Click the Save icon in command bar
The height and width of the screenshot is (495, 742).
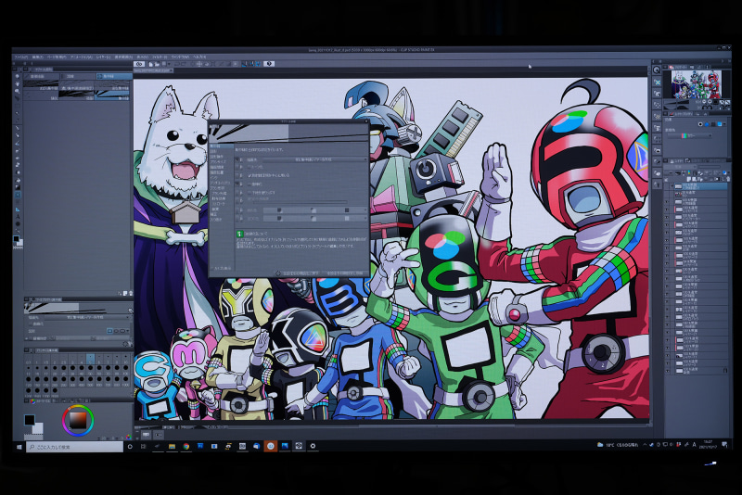(164, 64)
